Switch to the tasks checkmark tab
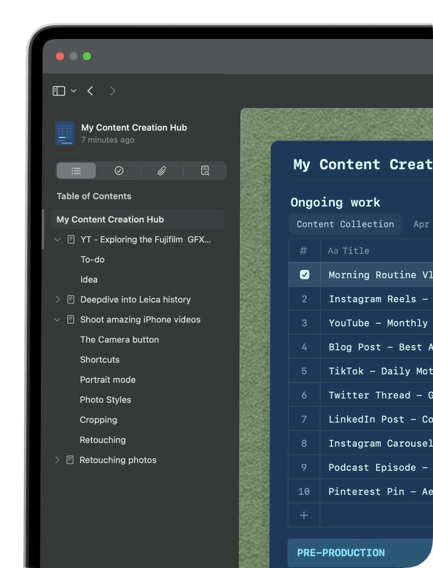 point(119,171)
